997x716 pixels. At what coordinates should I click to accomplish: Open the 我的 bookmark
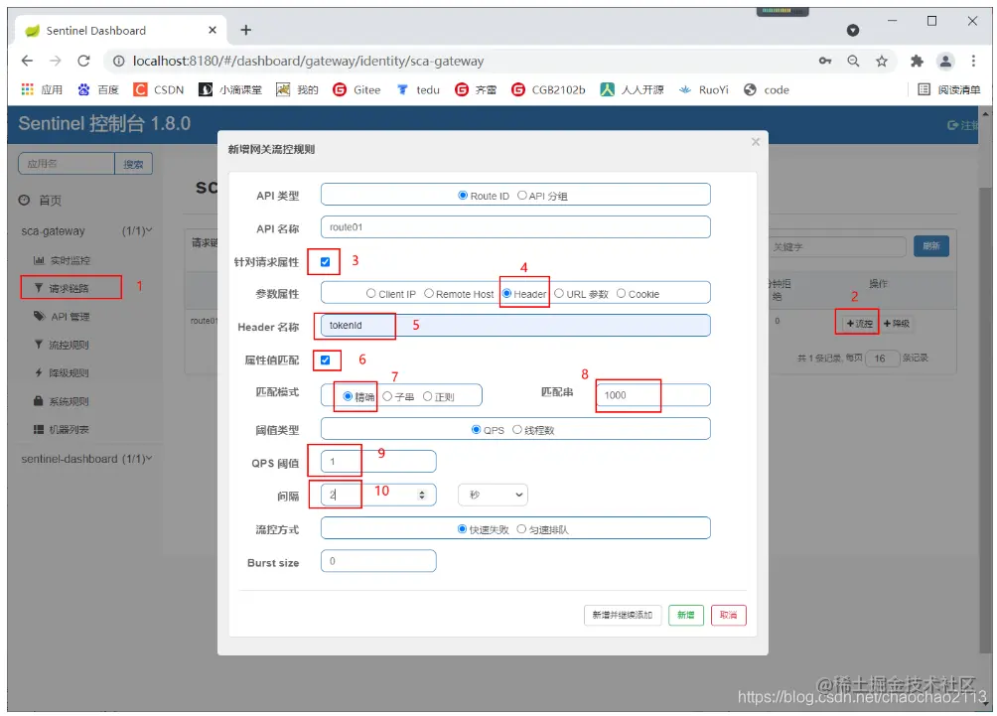(x=297, y=89)
